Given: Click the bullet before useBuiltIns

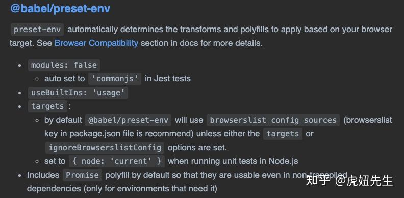Looking at the screenshot, I should 19,93.
